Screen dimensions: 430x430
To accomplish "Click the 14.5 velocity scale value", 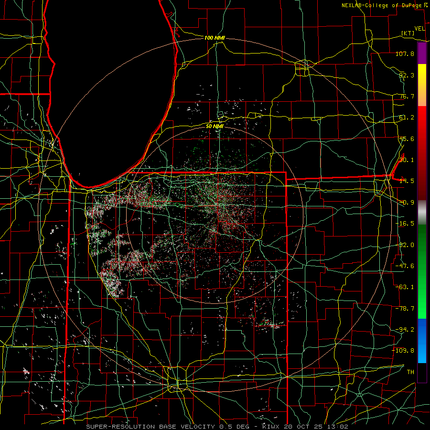I will point(407,181).
